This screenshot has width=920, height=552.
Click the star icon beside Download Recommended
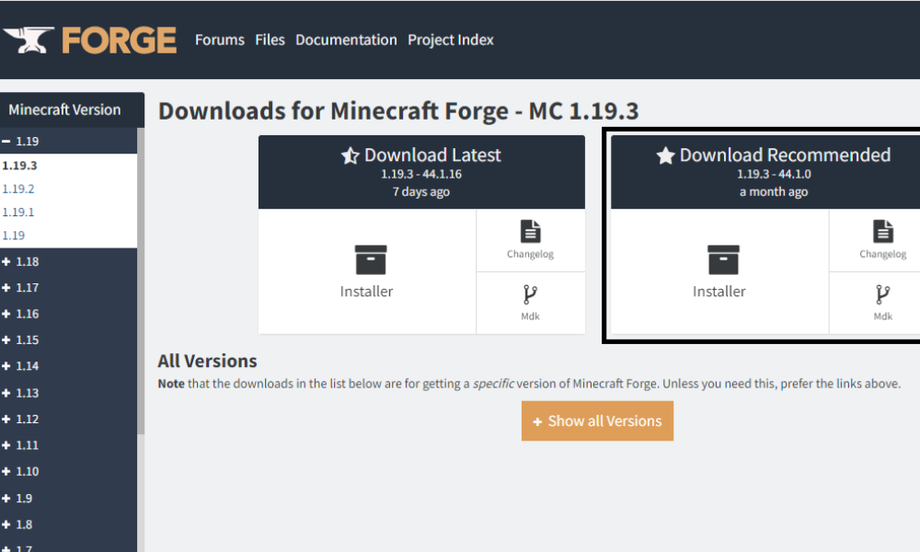coord(666,155)
